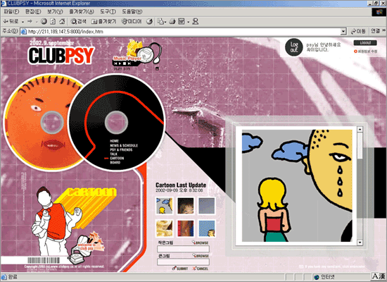This screenshot has height=282, width=387.
Task: Skip to previous track in Music Player
Action: click(115, 63)
